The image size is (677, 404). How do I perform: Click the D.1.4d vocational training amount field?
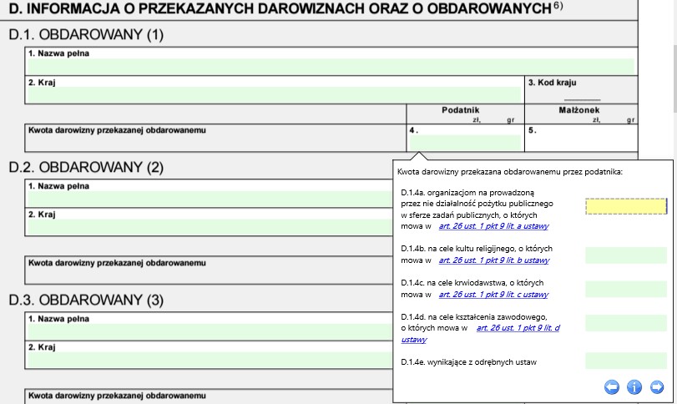[625, 323]
